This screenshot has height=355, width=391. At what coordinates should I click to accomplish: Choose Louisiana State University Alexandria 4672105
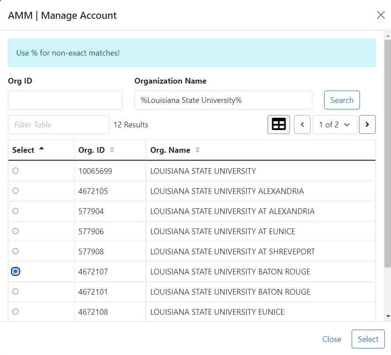16,191
